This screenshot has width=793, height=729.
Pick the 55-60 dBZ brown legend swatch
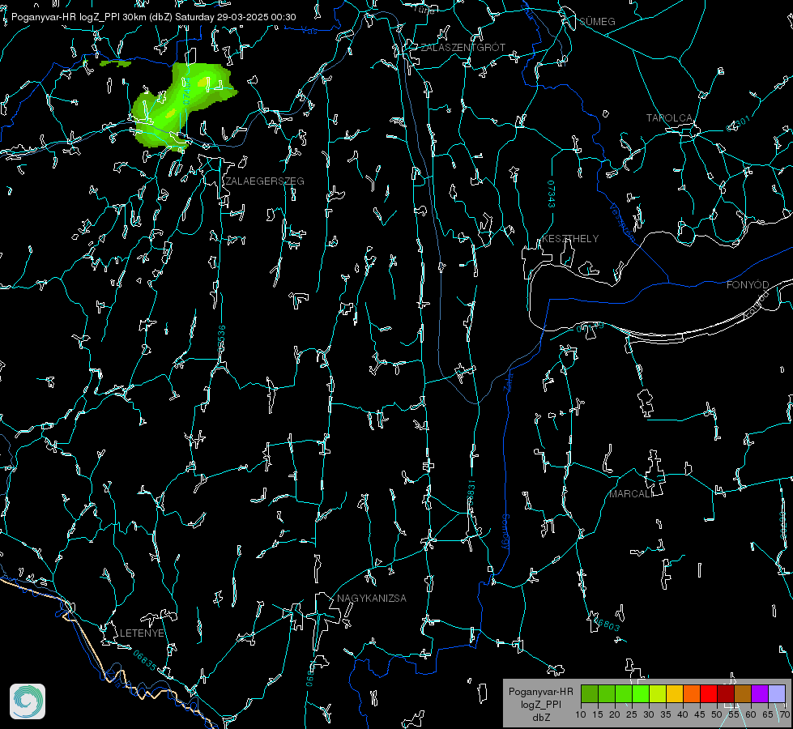tap(743, 693)
